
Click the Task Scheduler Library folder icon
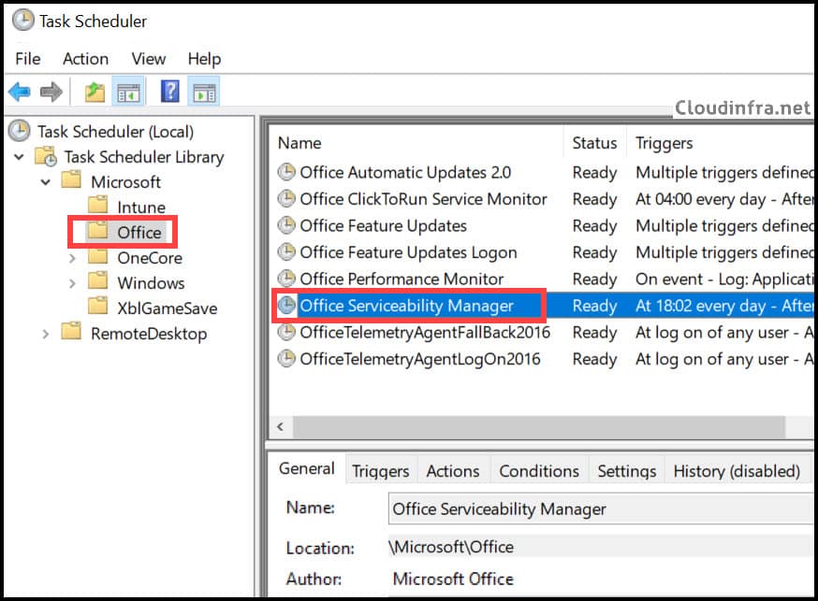pyautogui.click(x=45, y=156)
